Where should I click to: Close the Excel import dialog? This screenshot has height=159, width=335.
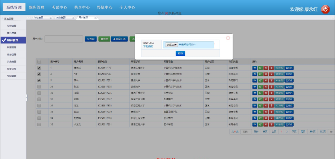point(228,38)
